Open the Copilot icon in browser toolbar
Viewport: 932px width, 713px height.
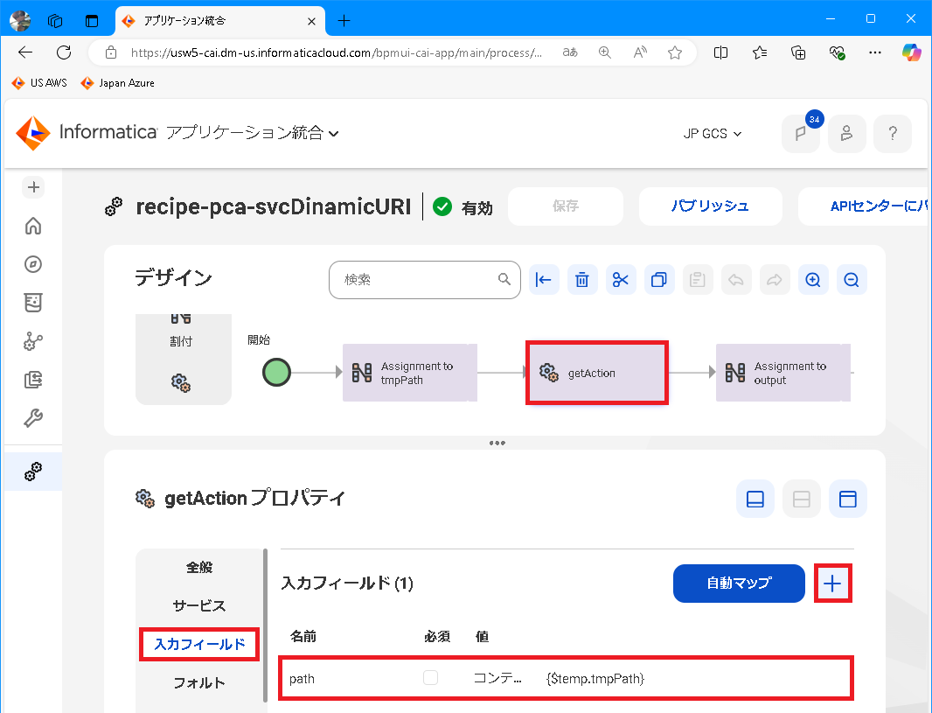click(911, 52)
